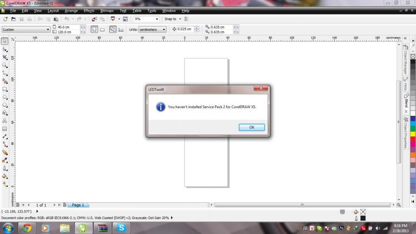Viewport: 416px width, 234px height.
Task: Open a file from toolbar
Action: click(13, 19)
